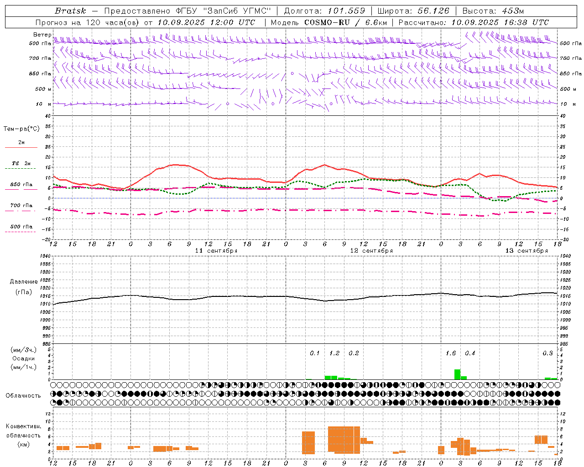
Task: Click the '10.09.2025 12:00 UTC' start time
Action: [206, 22]
